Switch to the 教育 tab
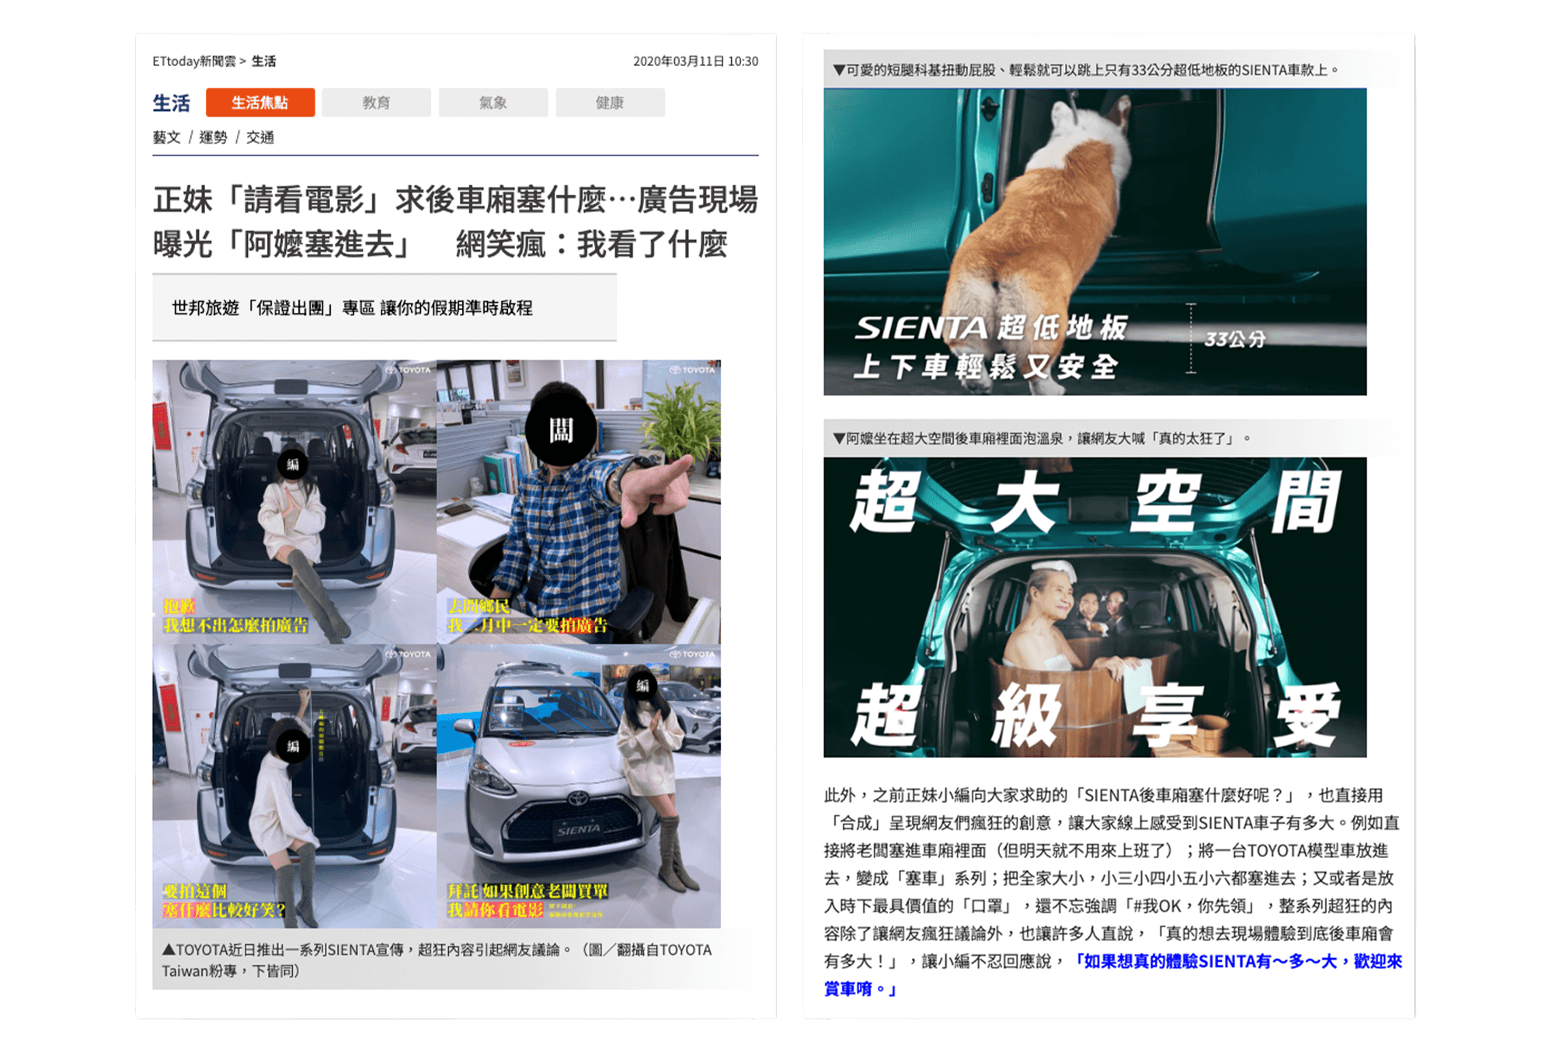 376,102
